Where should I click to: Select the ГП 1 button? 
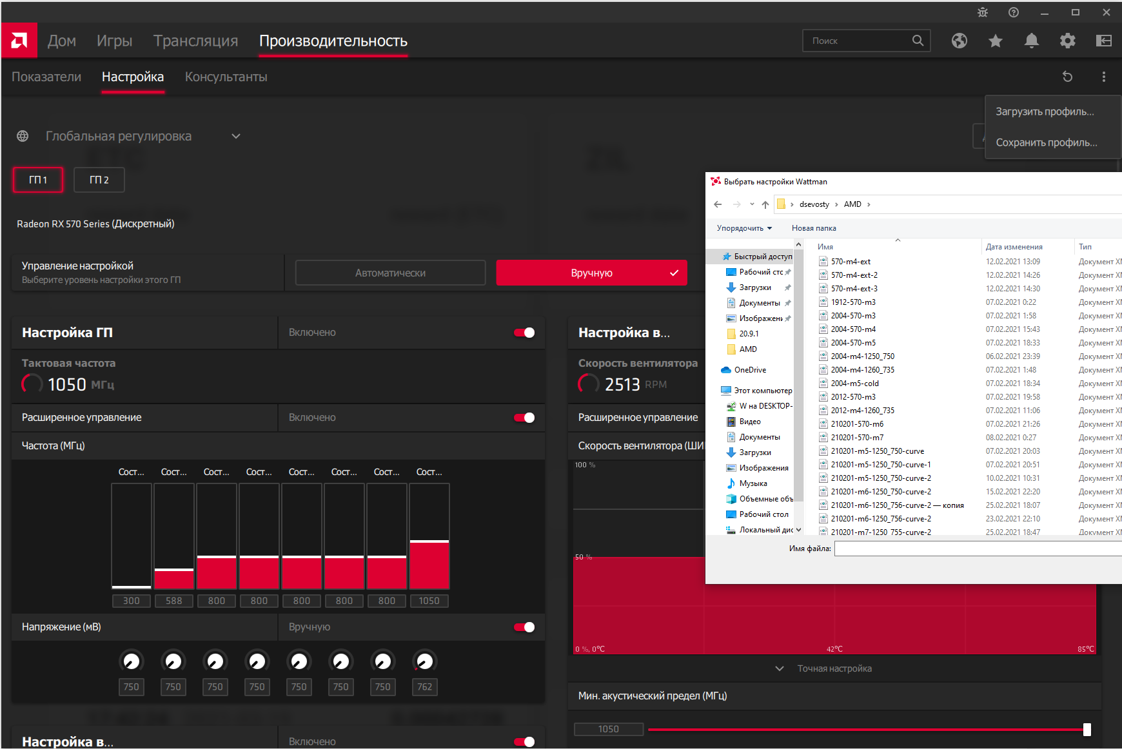pyautogui.click(x=38, y=180)
